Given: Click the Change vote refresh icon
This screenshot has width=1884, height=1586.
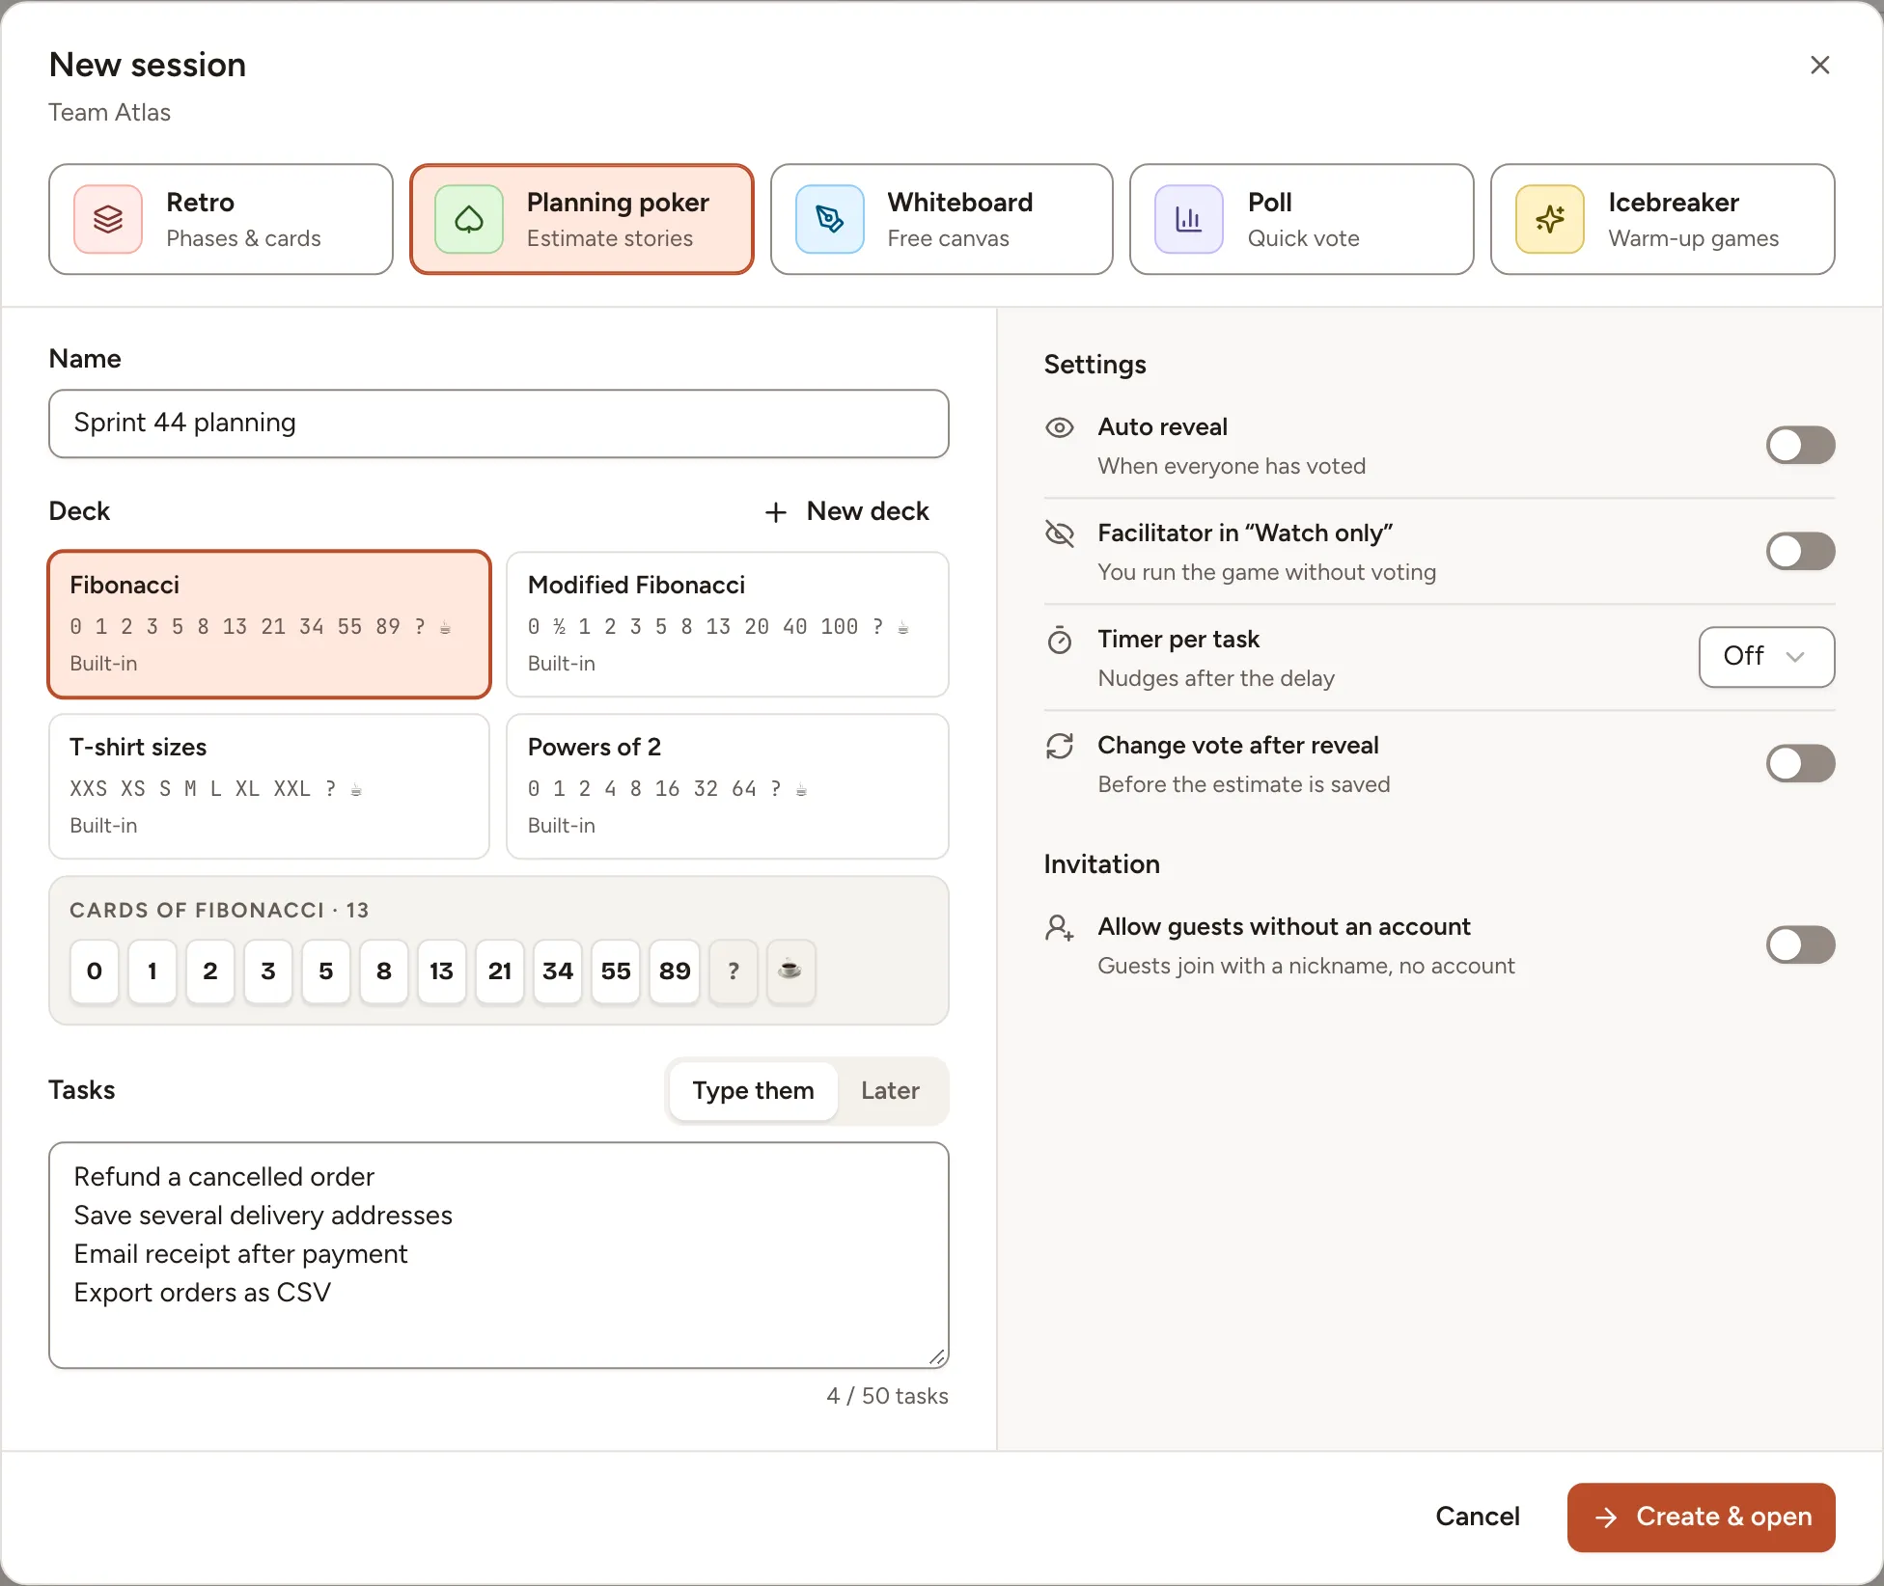Looking at the screenshot, I should click(1060, 746).
